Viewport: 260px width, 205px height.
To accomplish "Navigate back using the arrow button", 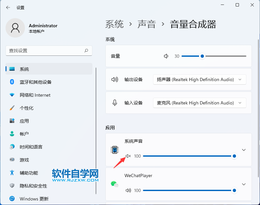I will pos(7,7).
